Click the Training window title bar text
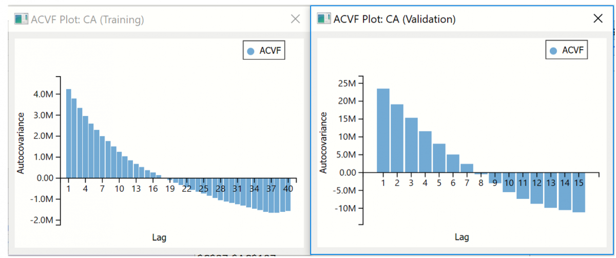The height and width of the screenshot is (258, 616). pyautogui.click(x=87, y=20)
